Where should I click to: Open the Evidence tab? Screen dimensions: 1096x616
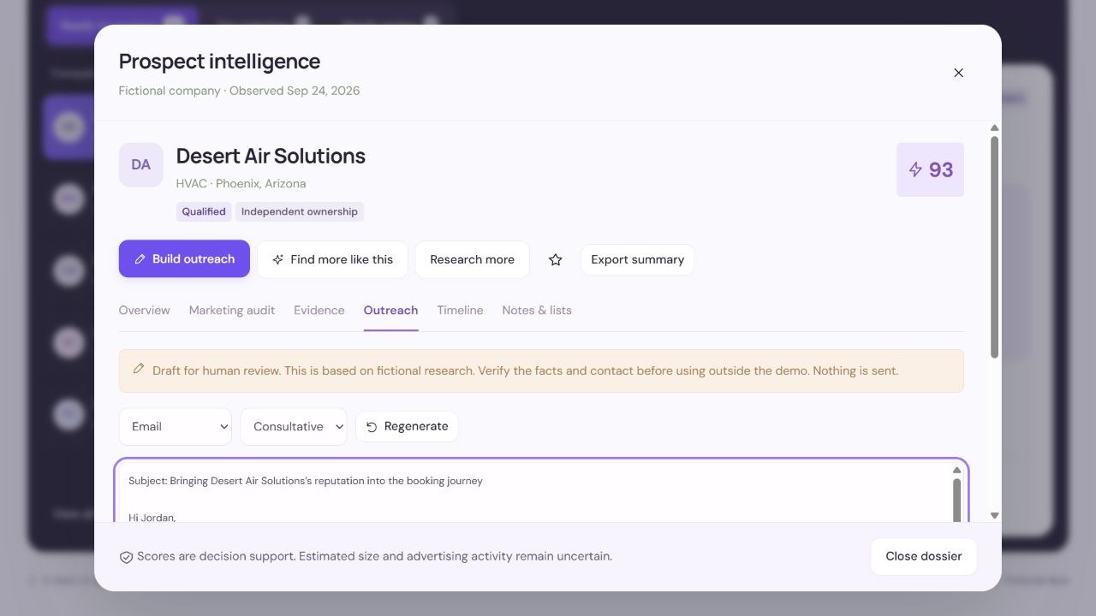(x=319, y=310)
